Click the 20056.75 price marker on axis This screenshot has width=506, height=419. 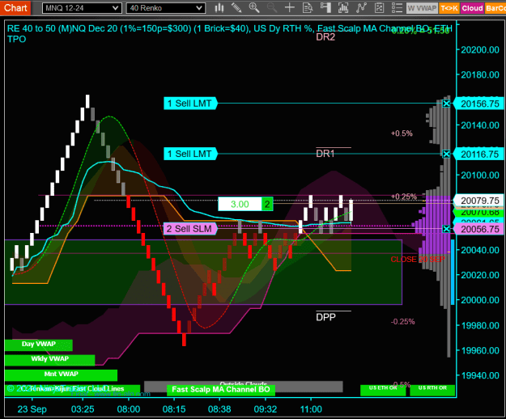(x=480, y=229)
